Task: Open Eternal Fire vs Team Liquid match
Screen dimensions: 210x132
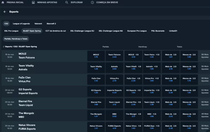Action: [x=26, y=103]
